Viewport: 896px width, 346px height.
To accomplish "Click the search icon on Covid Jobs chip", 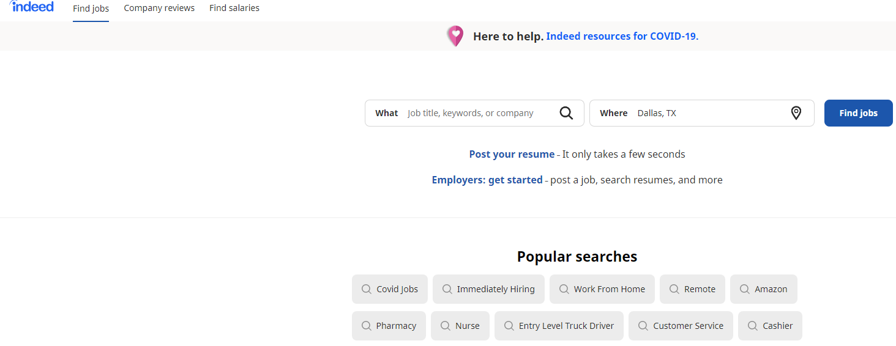I will (x=367, y=289).
